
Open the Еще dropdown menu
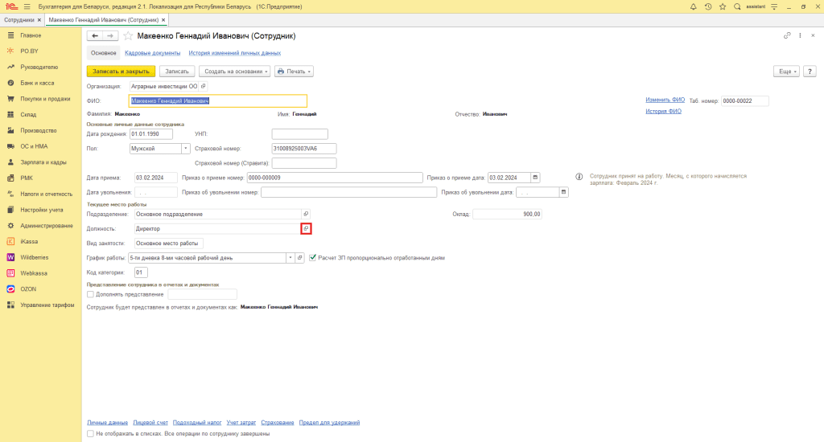pos(786,72)
